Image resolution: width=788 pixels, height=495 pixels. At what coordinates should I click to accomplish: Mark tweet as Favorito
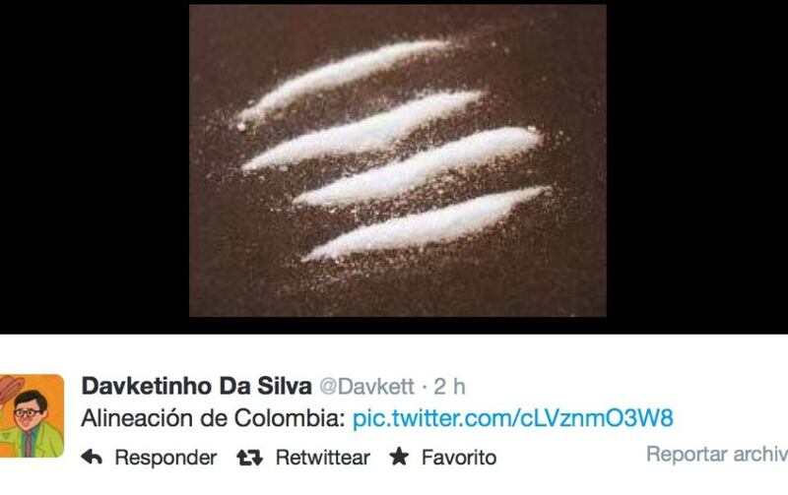click(x=459, y=458)
